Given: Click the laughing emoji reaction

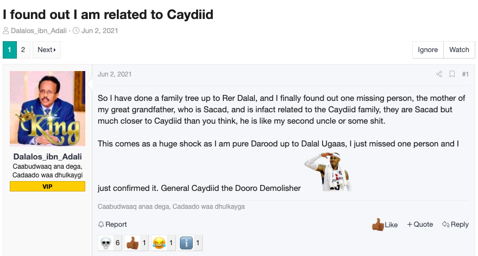Looking at the screenshot, I should (x=159, y=243).
